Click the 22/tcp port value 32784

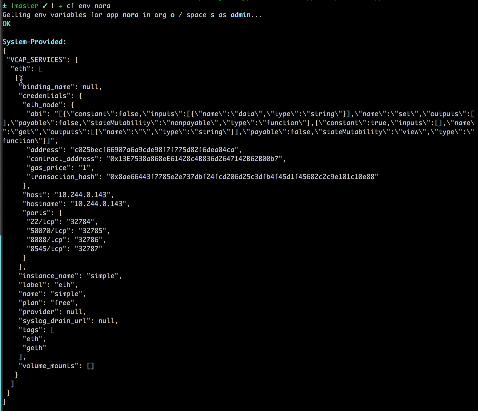(x=80, y=222)
